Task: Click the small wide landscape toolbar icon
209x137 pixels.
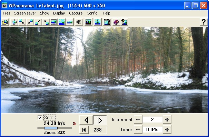Action: (70, 22)
